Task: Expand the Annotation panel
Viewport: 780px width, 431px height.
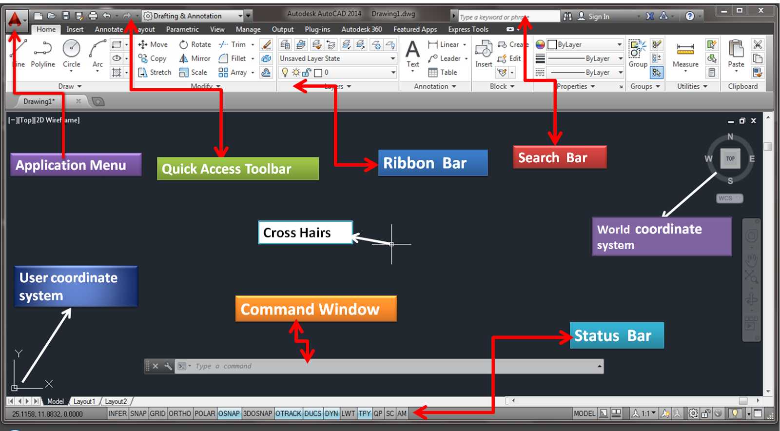Action: [435, 86]
